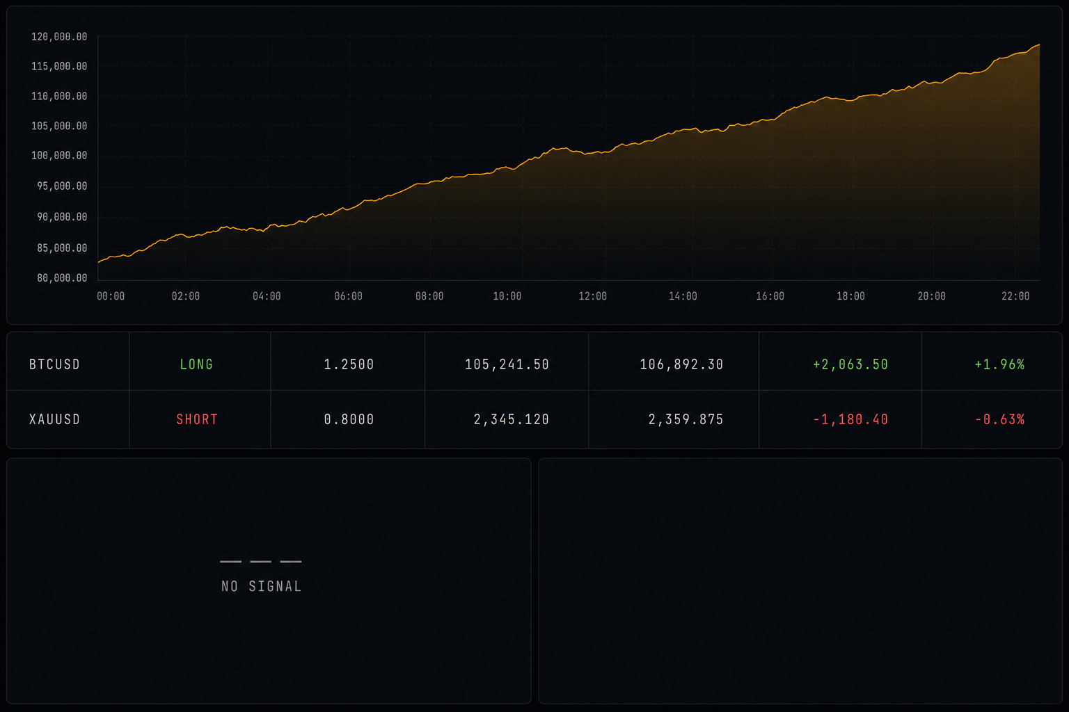This screenshot has height=712, width=1069.
Task: Click the three-dash icon above NO SIGNAL
Action: (261, 561)
